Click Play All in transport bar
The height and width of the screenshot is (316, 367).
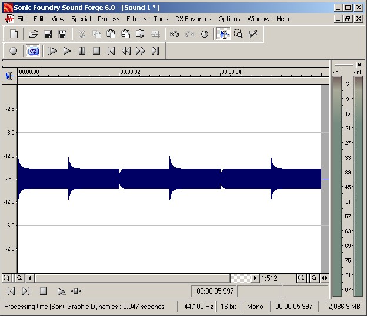52,51
